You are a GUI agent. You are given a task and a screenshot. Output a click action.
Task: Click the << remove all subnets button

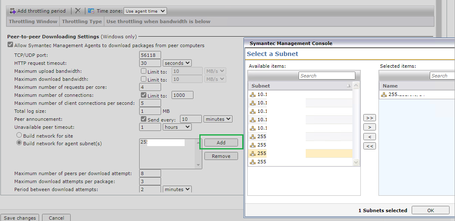[370, 146]
